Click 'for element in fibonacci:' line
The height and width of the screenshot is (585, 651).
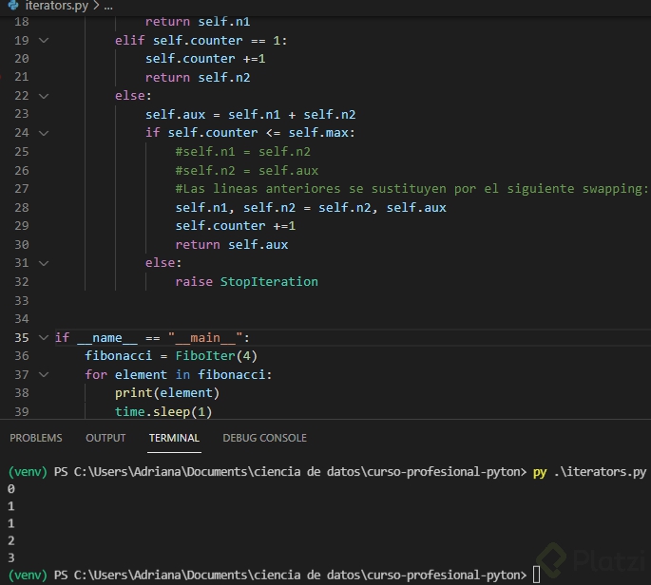point(179,375)
